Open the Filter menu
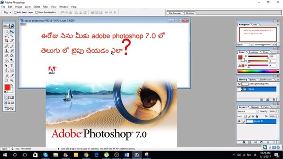Image resolution: width=283 pixels, height=159 pixels. tap(46, 7)
